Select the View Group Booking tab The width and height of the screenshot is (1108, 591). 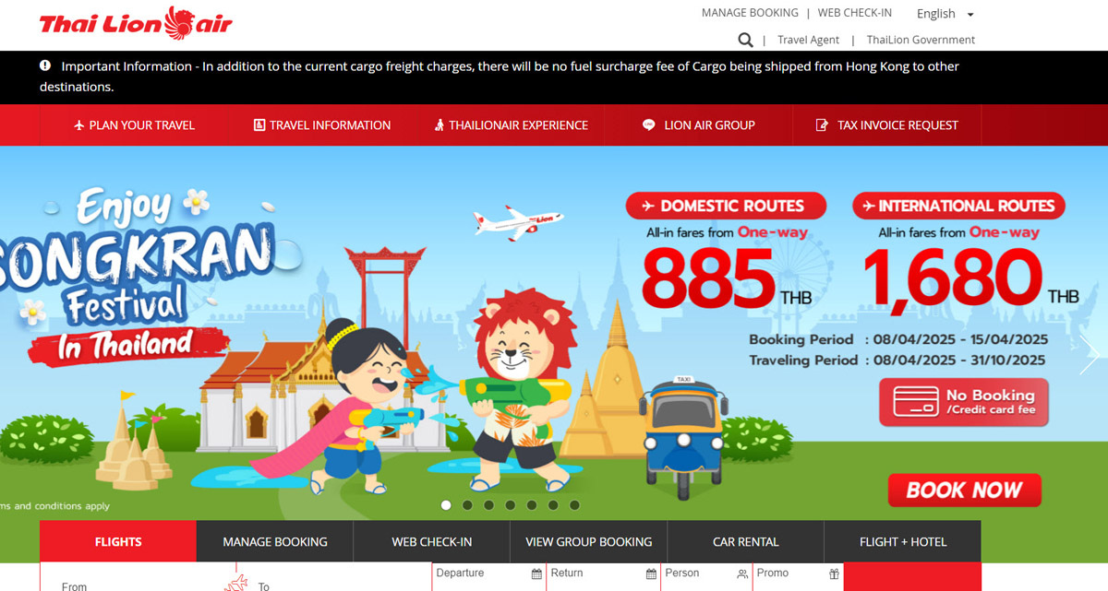pos(589,541)
